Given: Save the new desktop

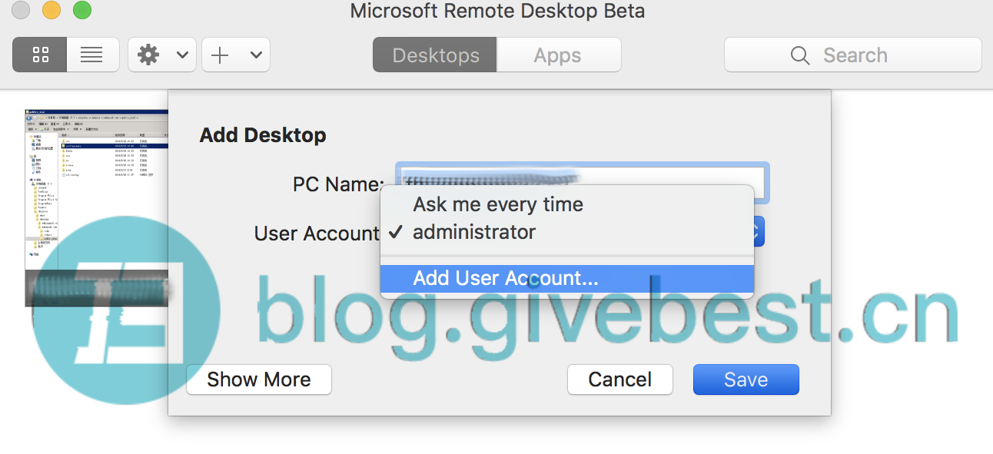Looking at the screenshot, I should 746,379.
